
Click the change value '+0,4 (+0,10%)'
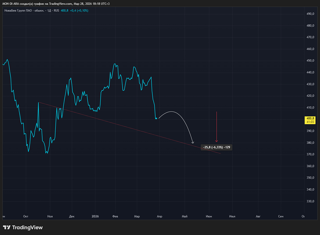[79, 11]
